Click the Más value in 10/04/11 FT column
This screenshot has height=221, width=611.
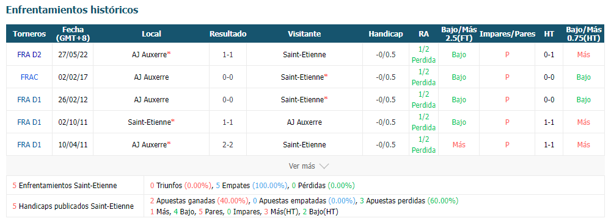(459, 145)
